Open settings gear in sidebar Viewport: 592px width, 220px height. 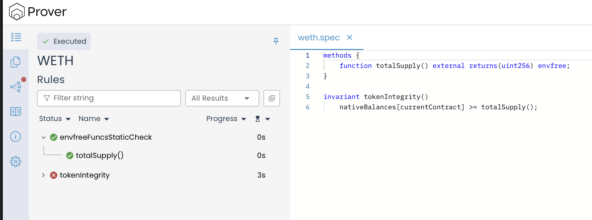coord(16,161)
